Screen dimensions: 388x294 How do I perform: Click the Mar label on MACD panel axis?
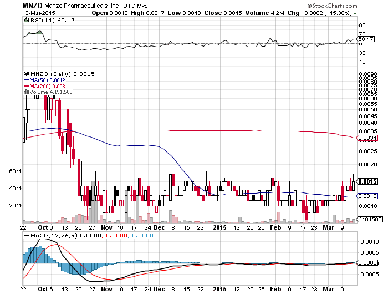[328, 289]
